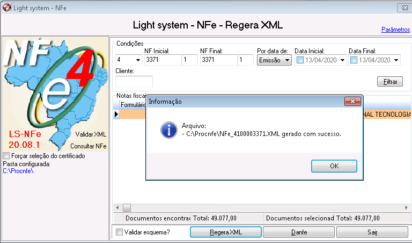Click the NF Final number field

click(219, 60)
